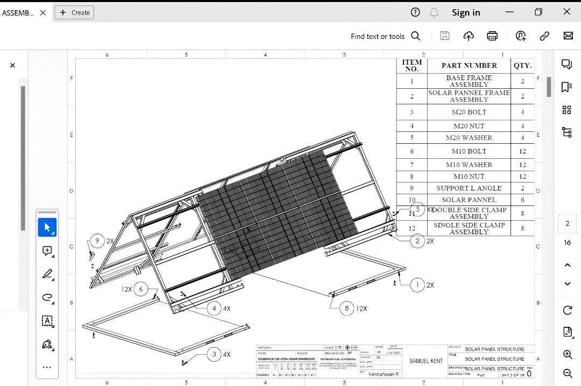Viewport: 581px width, 386px height.
Task: Open the comments panel
Action: 566,64
